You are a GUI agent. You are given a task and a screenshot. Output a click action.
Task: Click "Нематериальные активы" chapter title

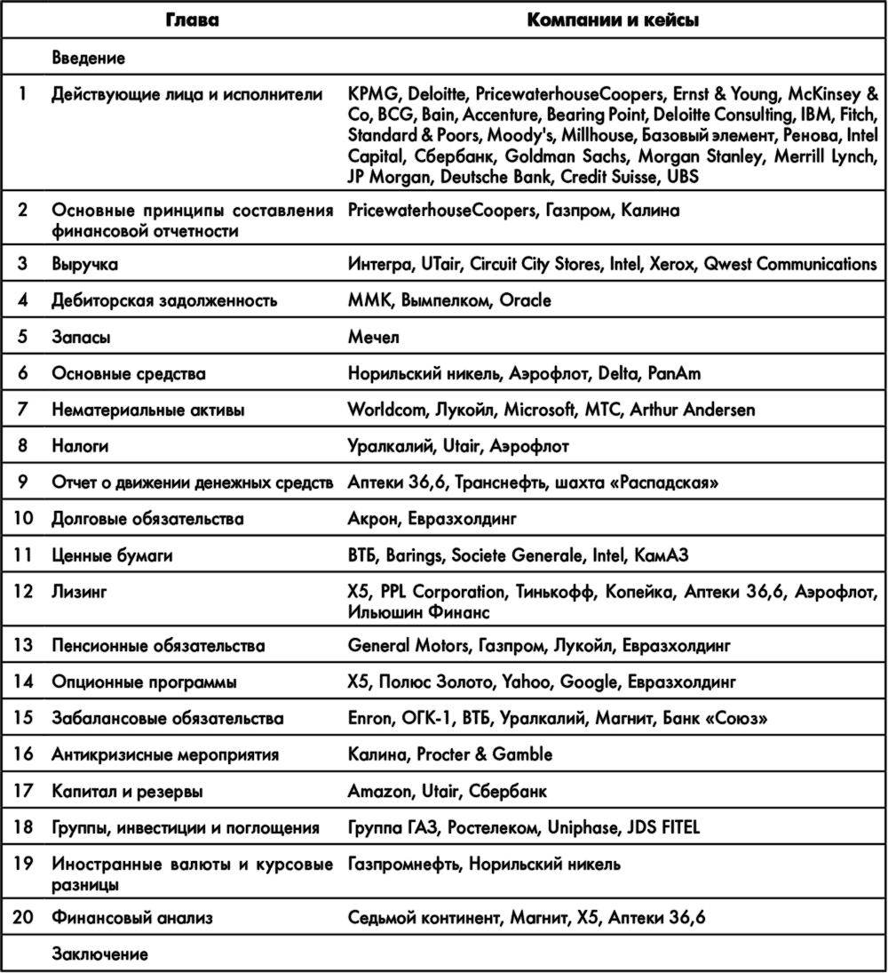(148, 411)
